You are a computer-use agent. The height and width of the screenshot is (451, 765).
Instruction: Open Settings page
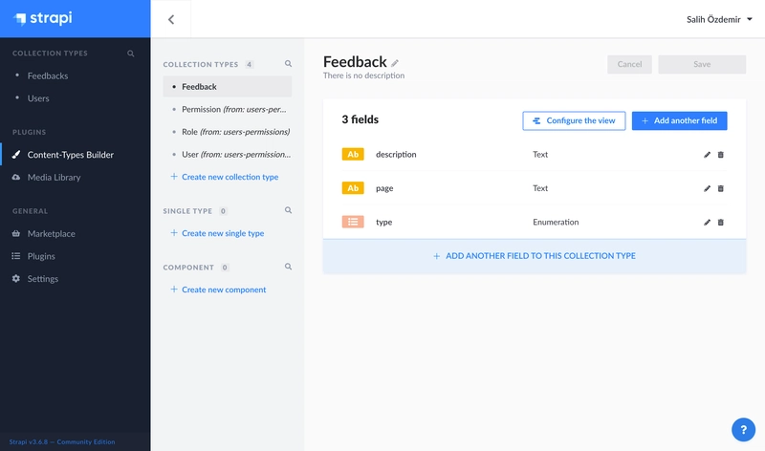[42, 278]
